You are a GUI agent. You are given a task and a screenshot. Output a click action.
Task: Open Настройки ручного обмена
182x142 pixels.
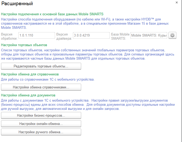pyautogui.click(x=41, y=132)
